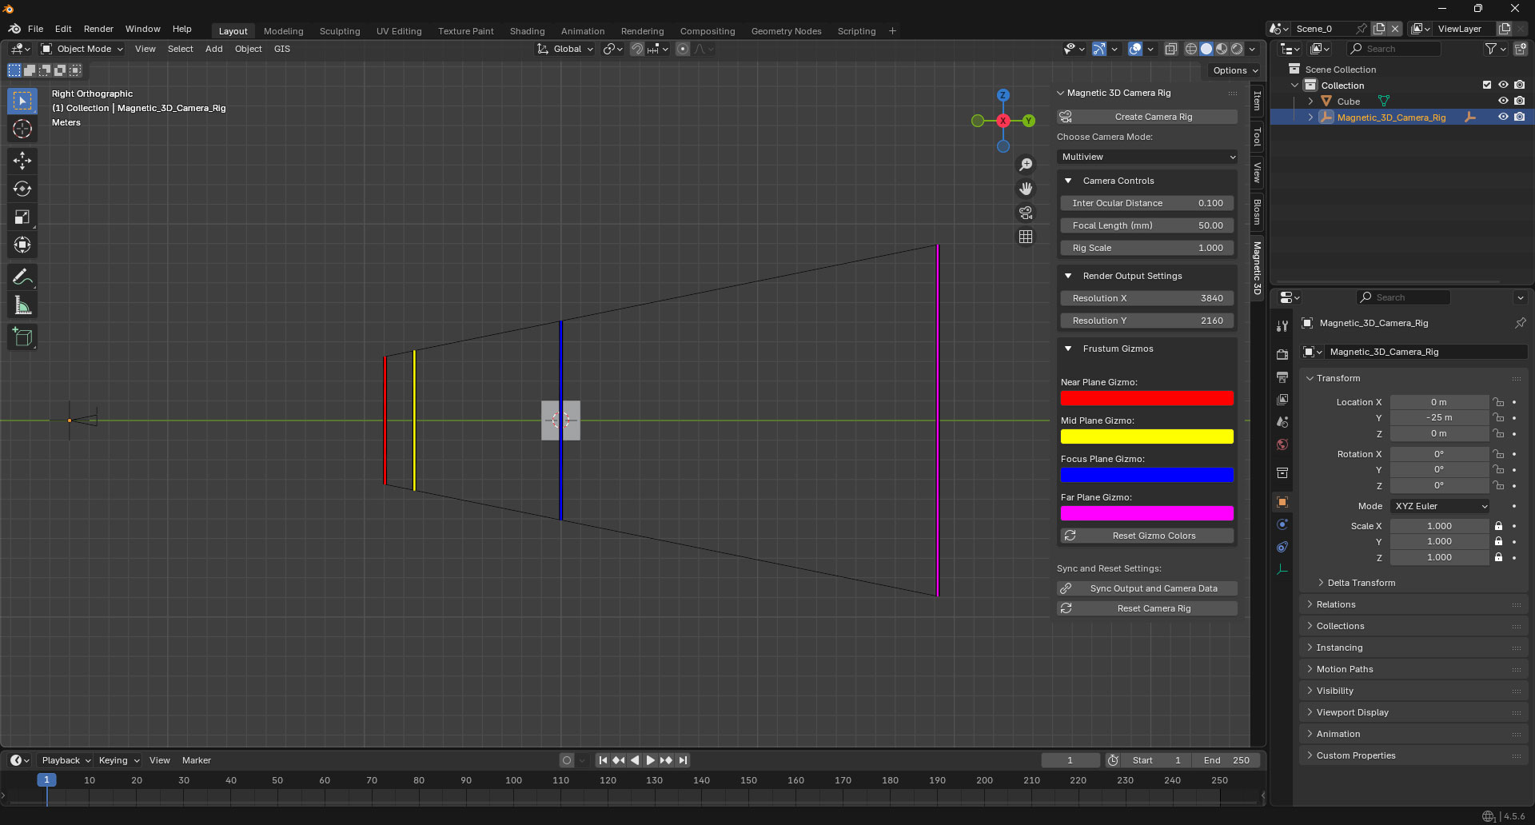Jump to the timeline end frame button

click(x=683, y=760)
